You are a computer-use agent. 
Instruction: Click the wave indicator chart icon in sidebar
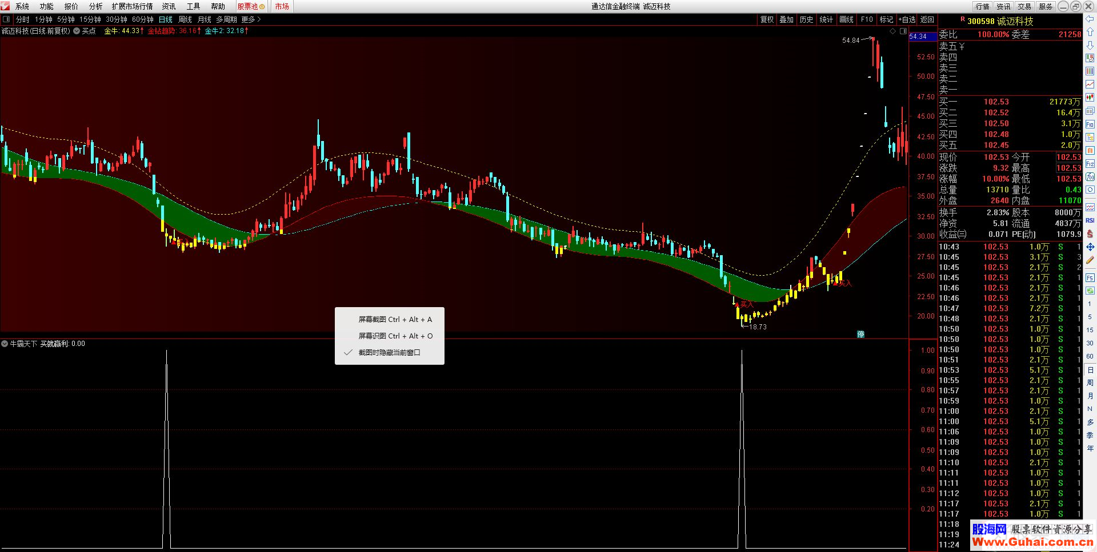(x=1090, y=207)
